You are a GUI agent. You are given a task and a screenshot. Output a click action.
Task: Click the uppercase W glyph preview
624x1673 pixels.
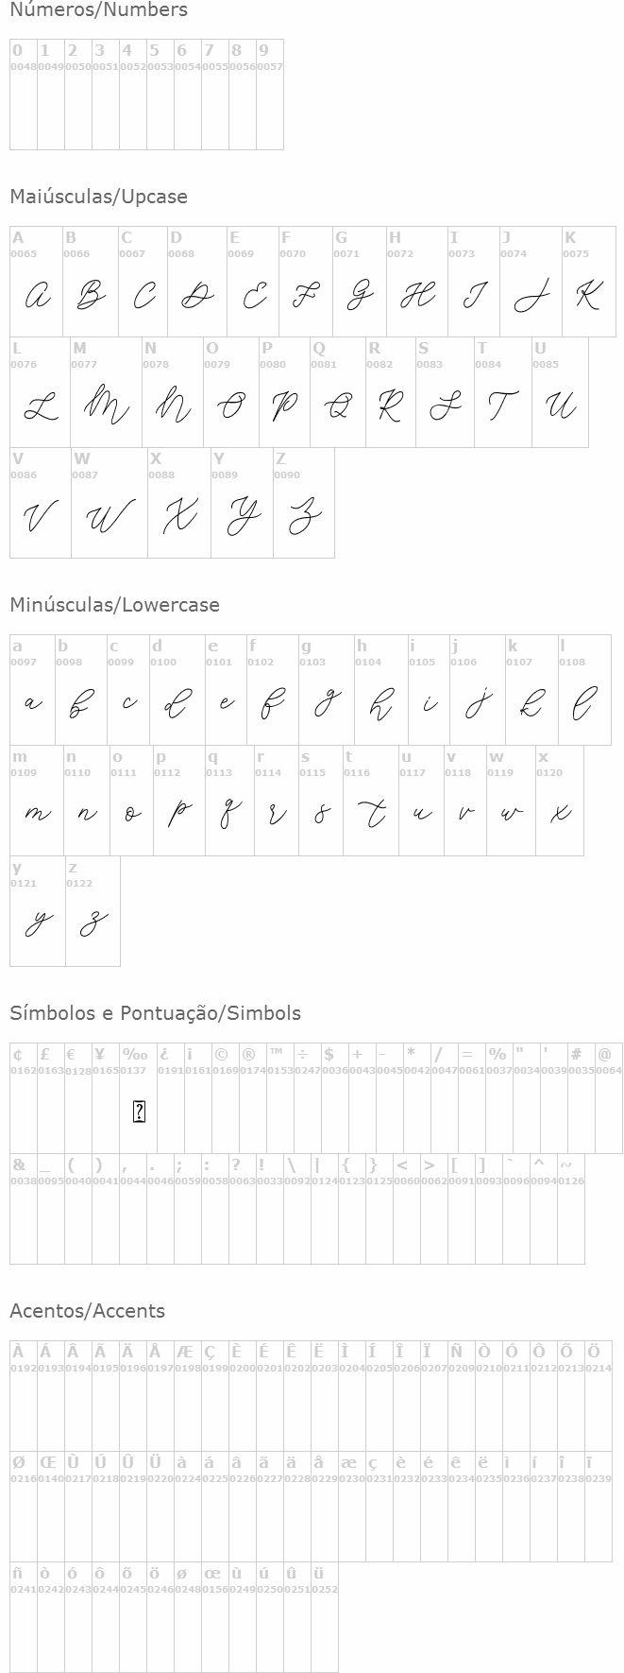click(x=110, y=517)
